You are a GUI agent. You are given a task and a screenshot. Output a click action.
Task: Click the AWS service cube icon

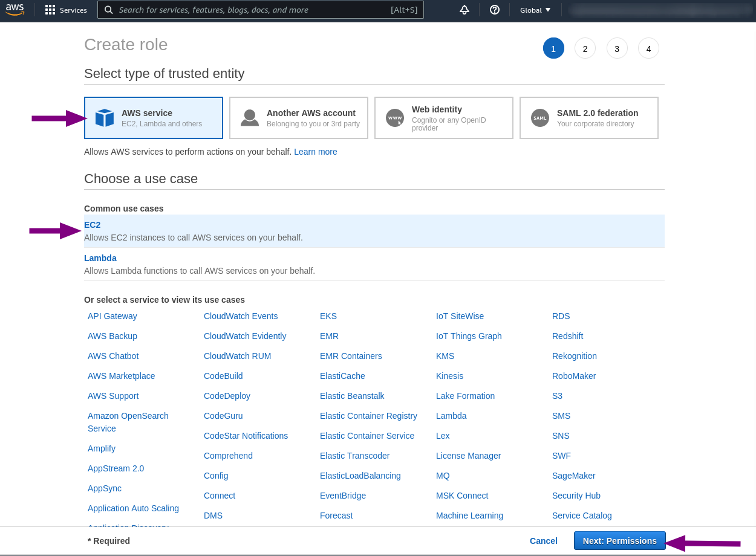point(105,117)
